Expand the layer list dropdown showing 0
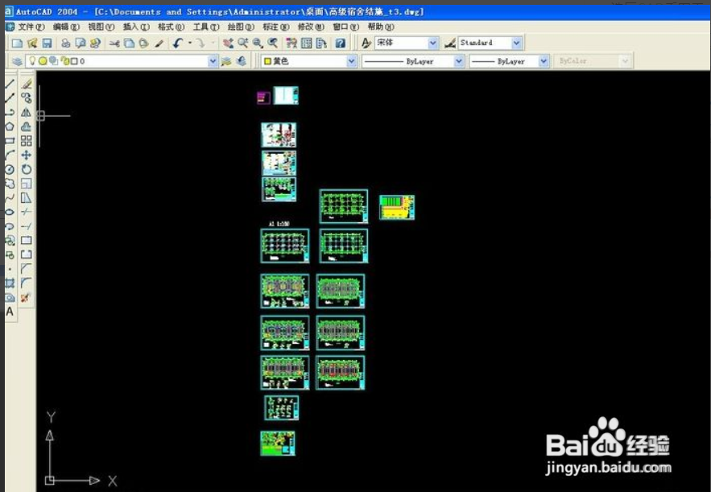Viewport: 711px width, 492px height. pos(213,60)
